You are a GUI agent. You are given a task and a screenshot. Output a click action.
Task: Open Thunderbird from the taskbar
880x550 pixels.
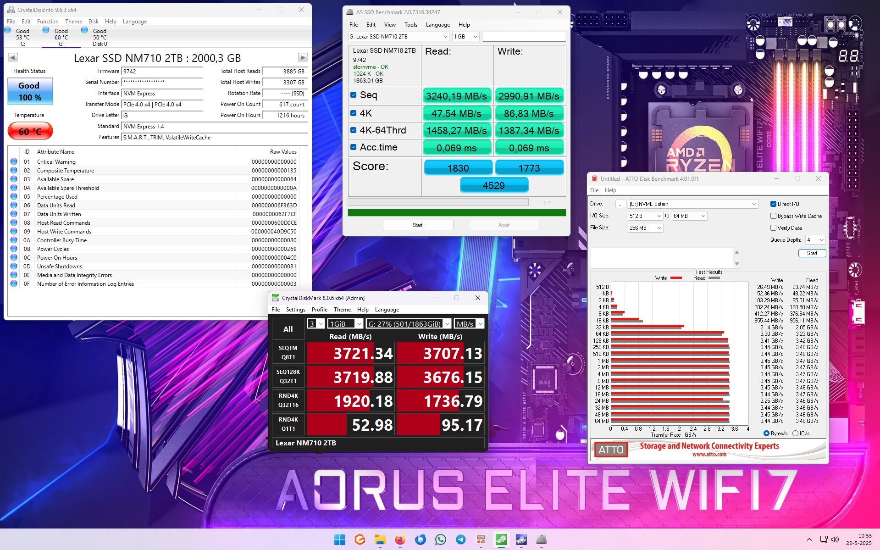coord(421,540)
